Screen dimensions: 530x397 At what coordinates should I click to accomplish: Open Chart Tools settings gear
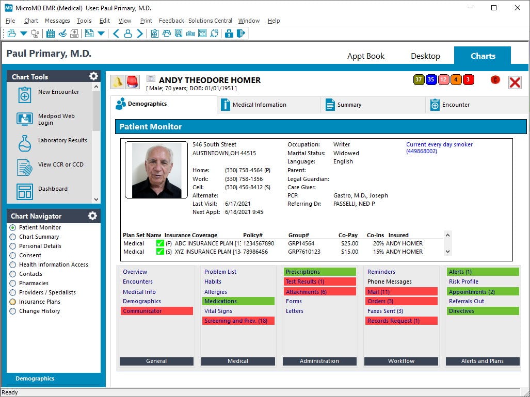click(93, 76)
